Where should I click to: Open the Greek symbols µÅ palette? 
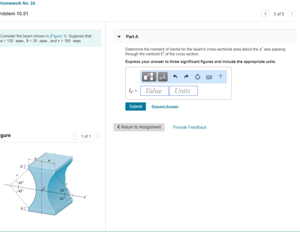(163, 77)
